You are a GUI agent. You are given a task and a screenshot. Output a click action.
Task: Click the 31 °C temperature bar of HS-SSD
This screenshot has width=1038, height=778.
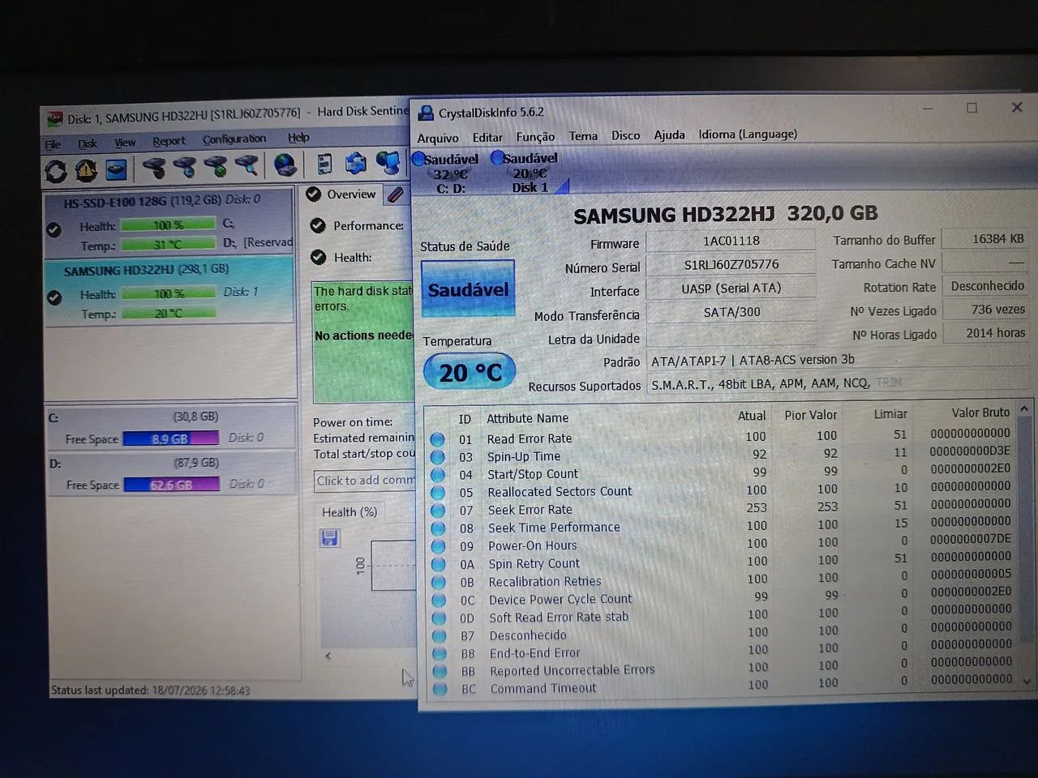point(169,244)
